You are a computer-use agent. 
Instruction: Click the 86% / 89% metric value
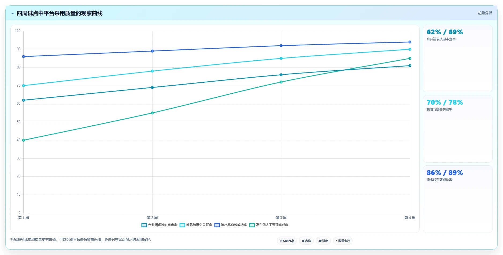[x=445, y=173]
